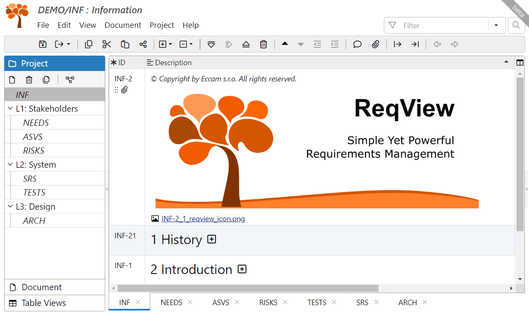Open the Collapse (minus box) dropdown
Viewport: 529px width, 313px height.
pos(186,44)
